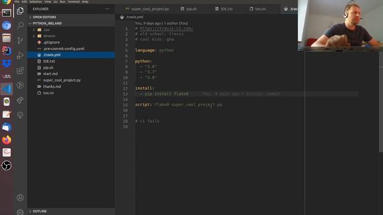Screen dimensions: 383x215
Task: Open Files manager from the dock
Action: (x=7, y=38)
